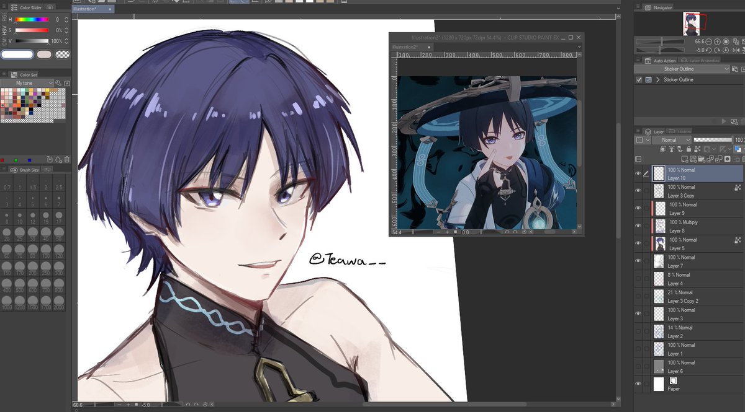Open My tone color set dropdown

point(27,83)
